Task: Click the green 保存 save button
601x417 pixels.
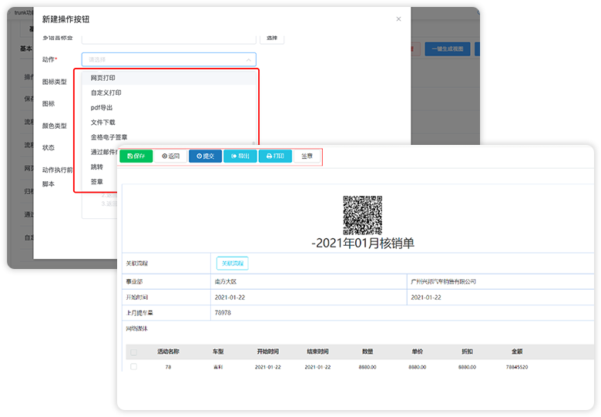Action: coord(136,156)
